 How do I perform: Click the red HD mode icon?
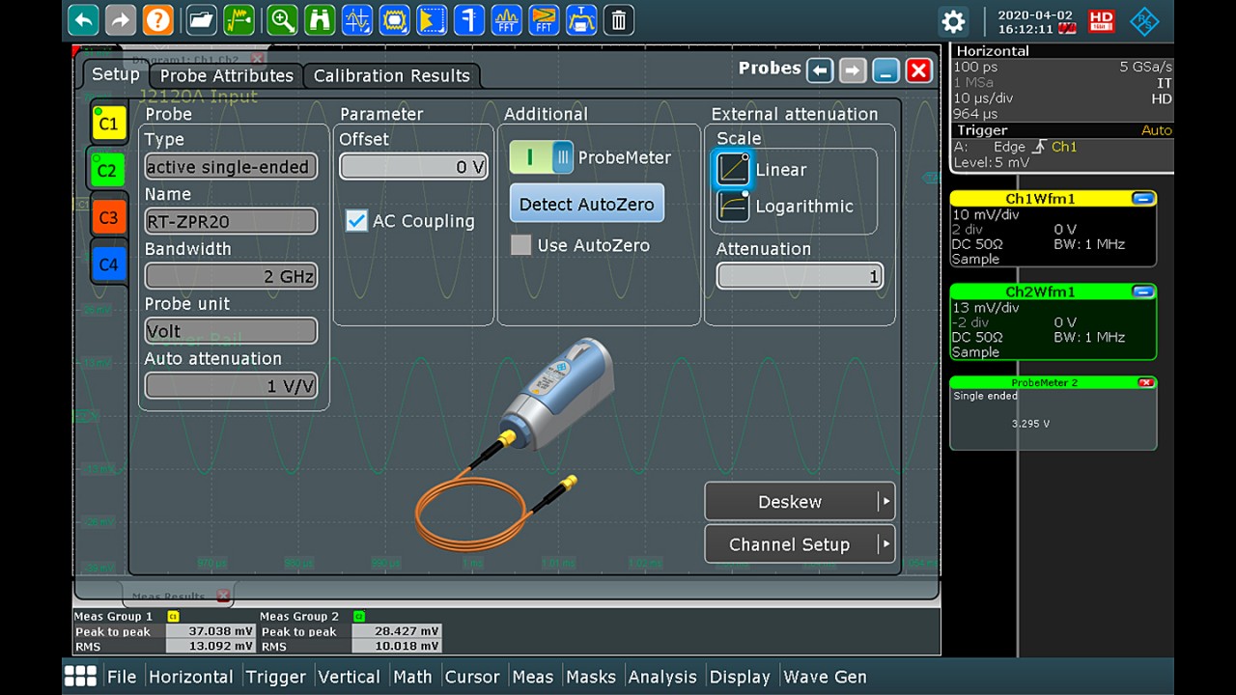coord(1101,21)
